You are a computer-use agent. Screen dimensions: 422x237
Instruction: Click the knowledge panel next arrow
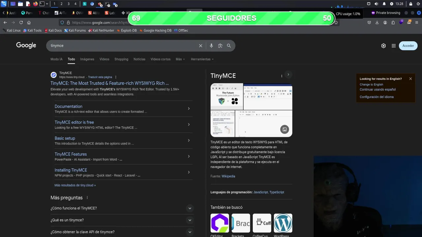[x=288, y=75]
